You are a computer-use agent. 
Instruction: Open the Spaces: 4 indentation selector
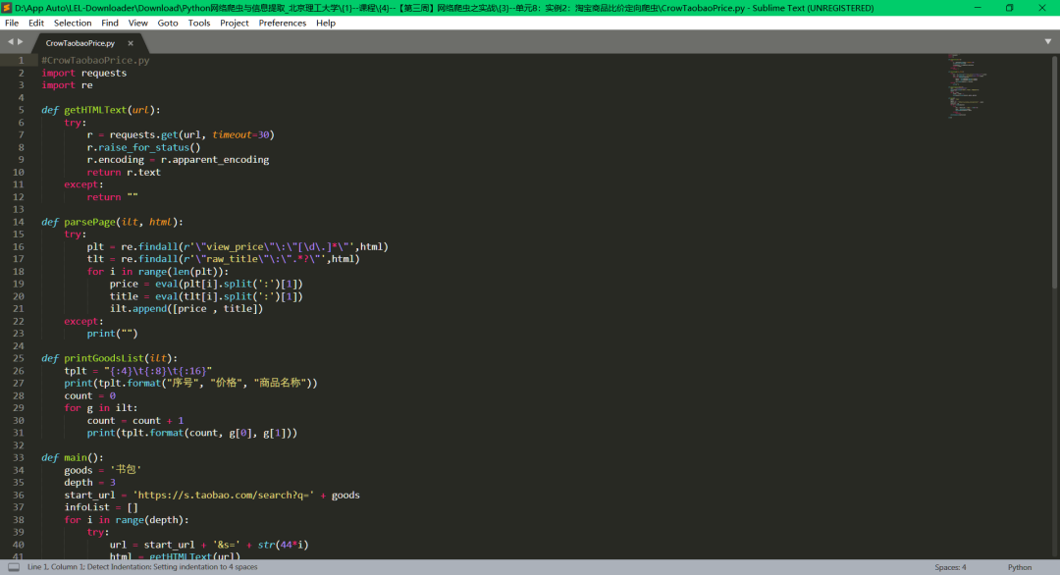click(950, 567)
